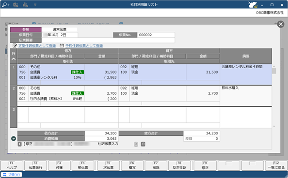Click the F7 削除 button
288x178 pixels.
[x=156, y=165]
